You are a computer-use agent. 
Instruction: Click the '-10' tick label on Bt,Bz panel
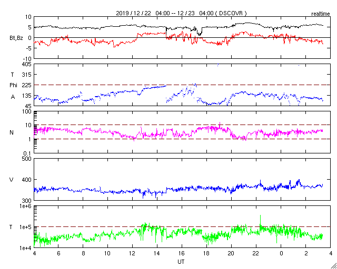tap(28, 59)
